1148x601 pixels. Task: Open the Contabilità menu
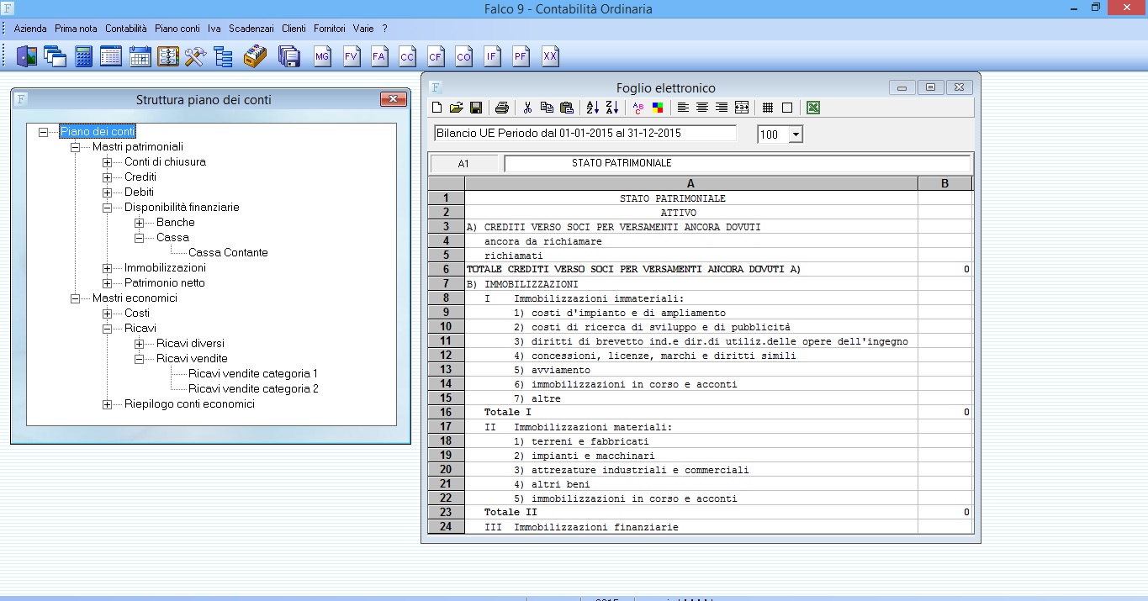pos(125,29)
